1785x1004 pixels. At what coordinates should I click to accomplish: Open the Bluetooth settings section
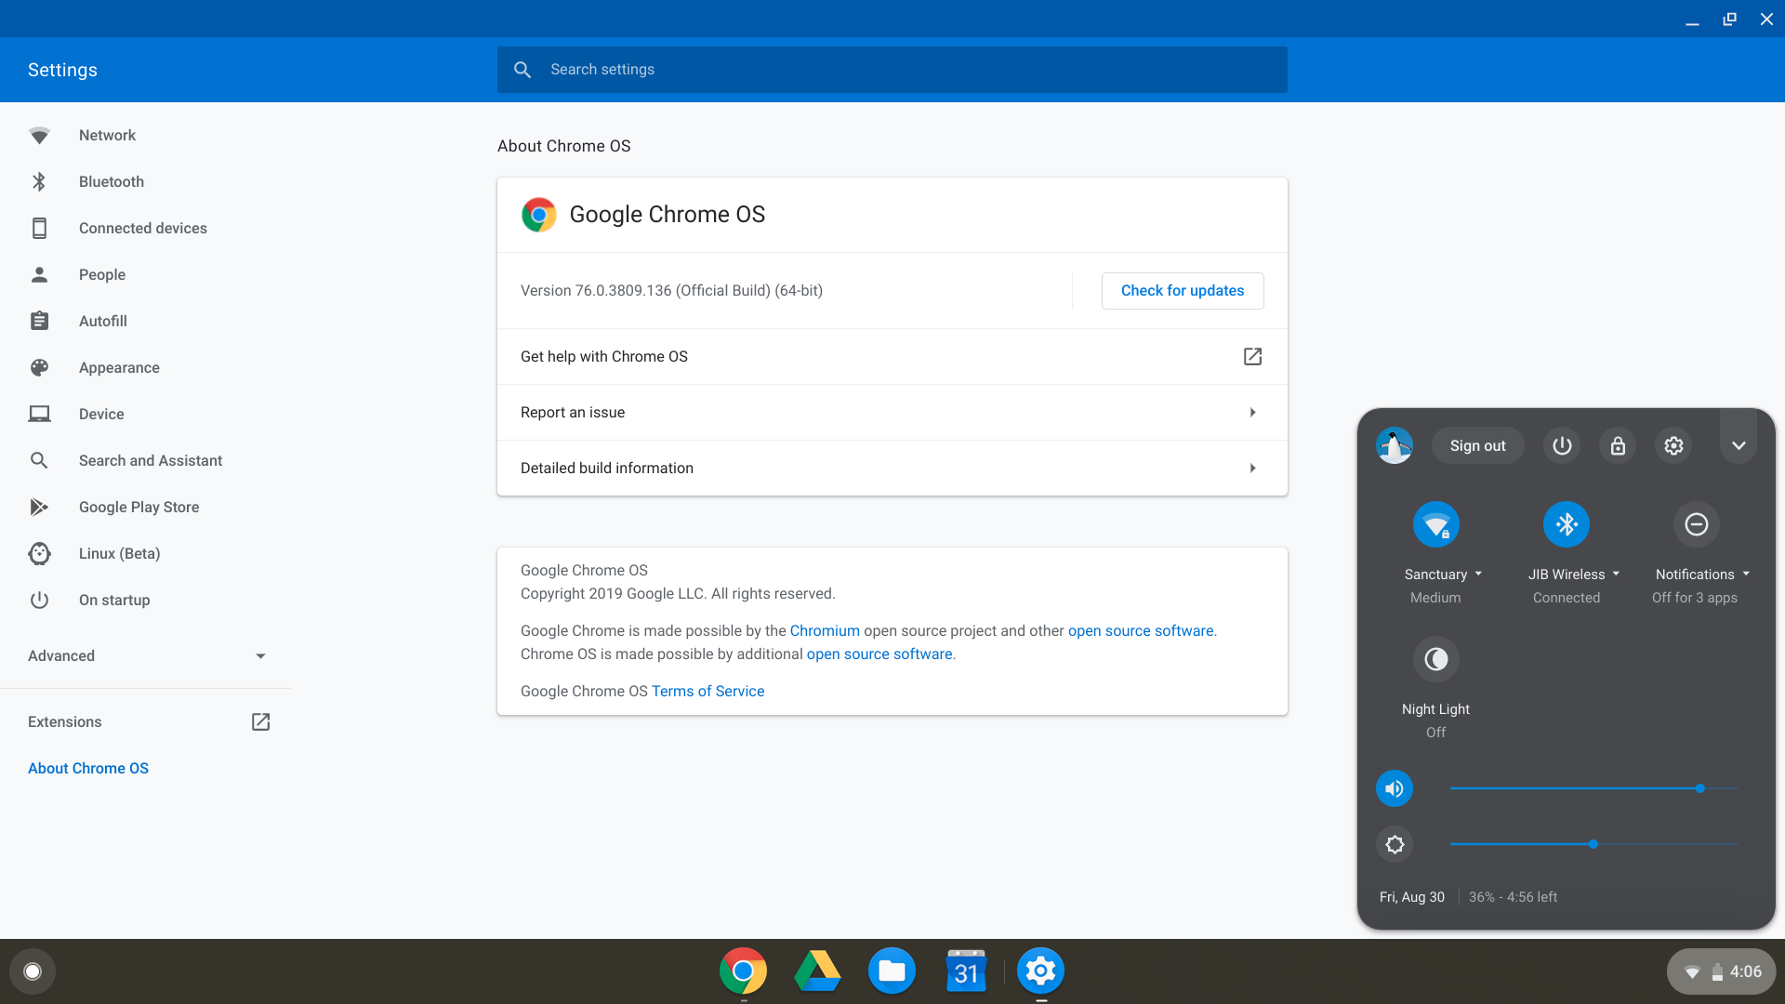point(111,182)
